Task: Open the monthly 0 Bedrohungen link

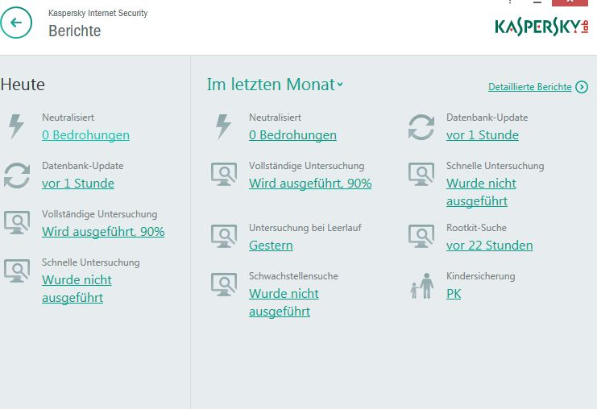Action: (x=292, y=135)
